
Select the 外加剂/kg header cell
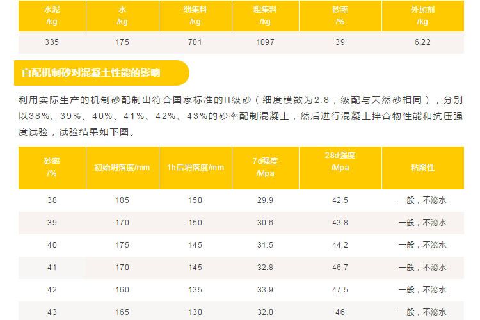pos(422,16)
